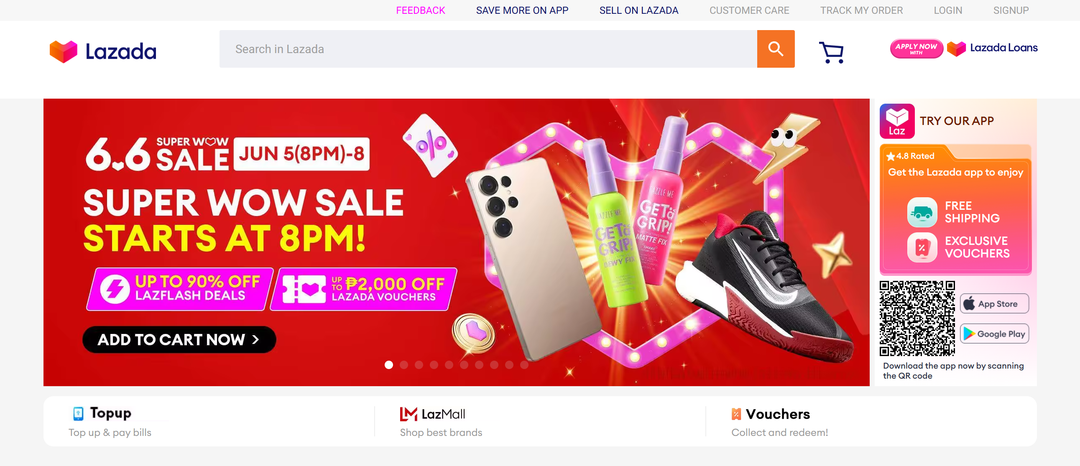Click the Vouchers ticket icon
The width and height of the screenshot is (1080, 466).
736,414
